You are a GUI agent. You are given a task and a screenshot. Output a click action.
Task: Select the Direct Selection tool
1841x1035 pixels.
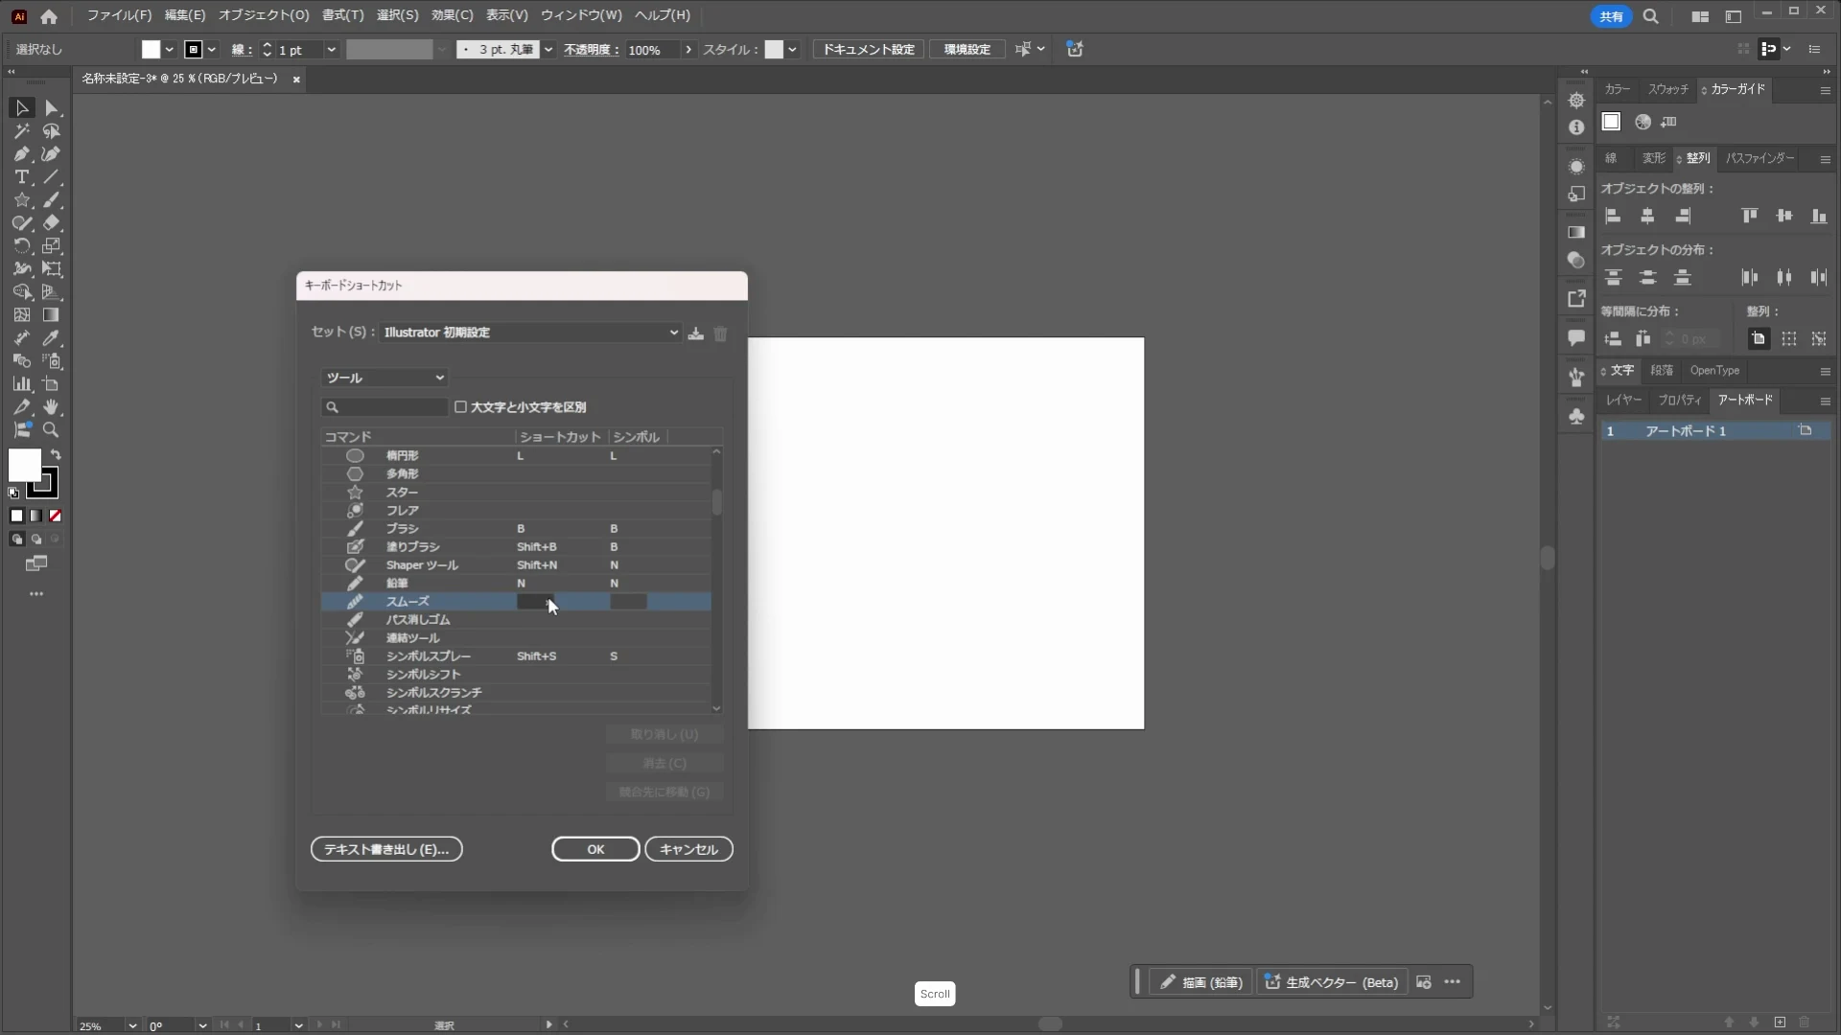point(51,108)
